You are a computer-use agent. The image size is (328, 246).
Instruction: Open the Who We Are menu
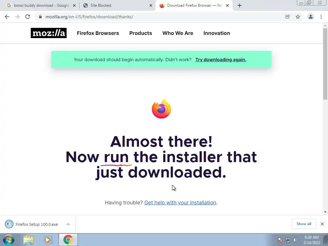pos(178,33)
